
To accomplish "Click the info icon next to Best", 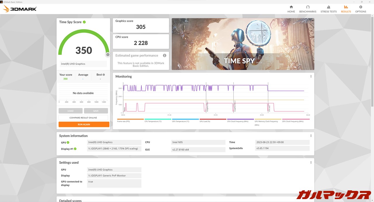I will [104, 75].
